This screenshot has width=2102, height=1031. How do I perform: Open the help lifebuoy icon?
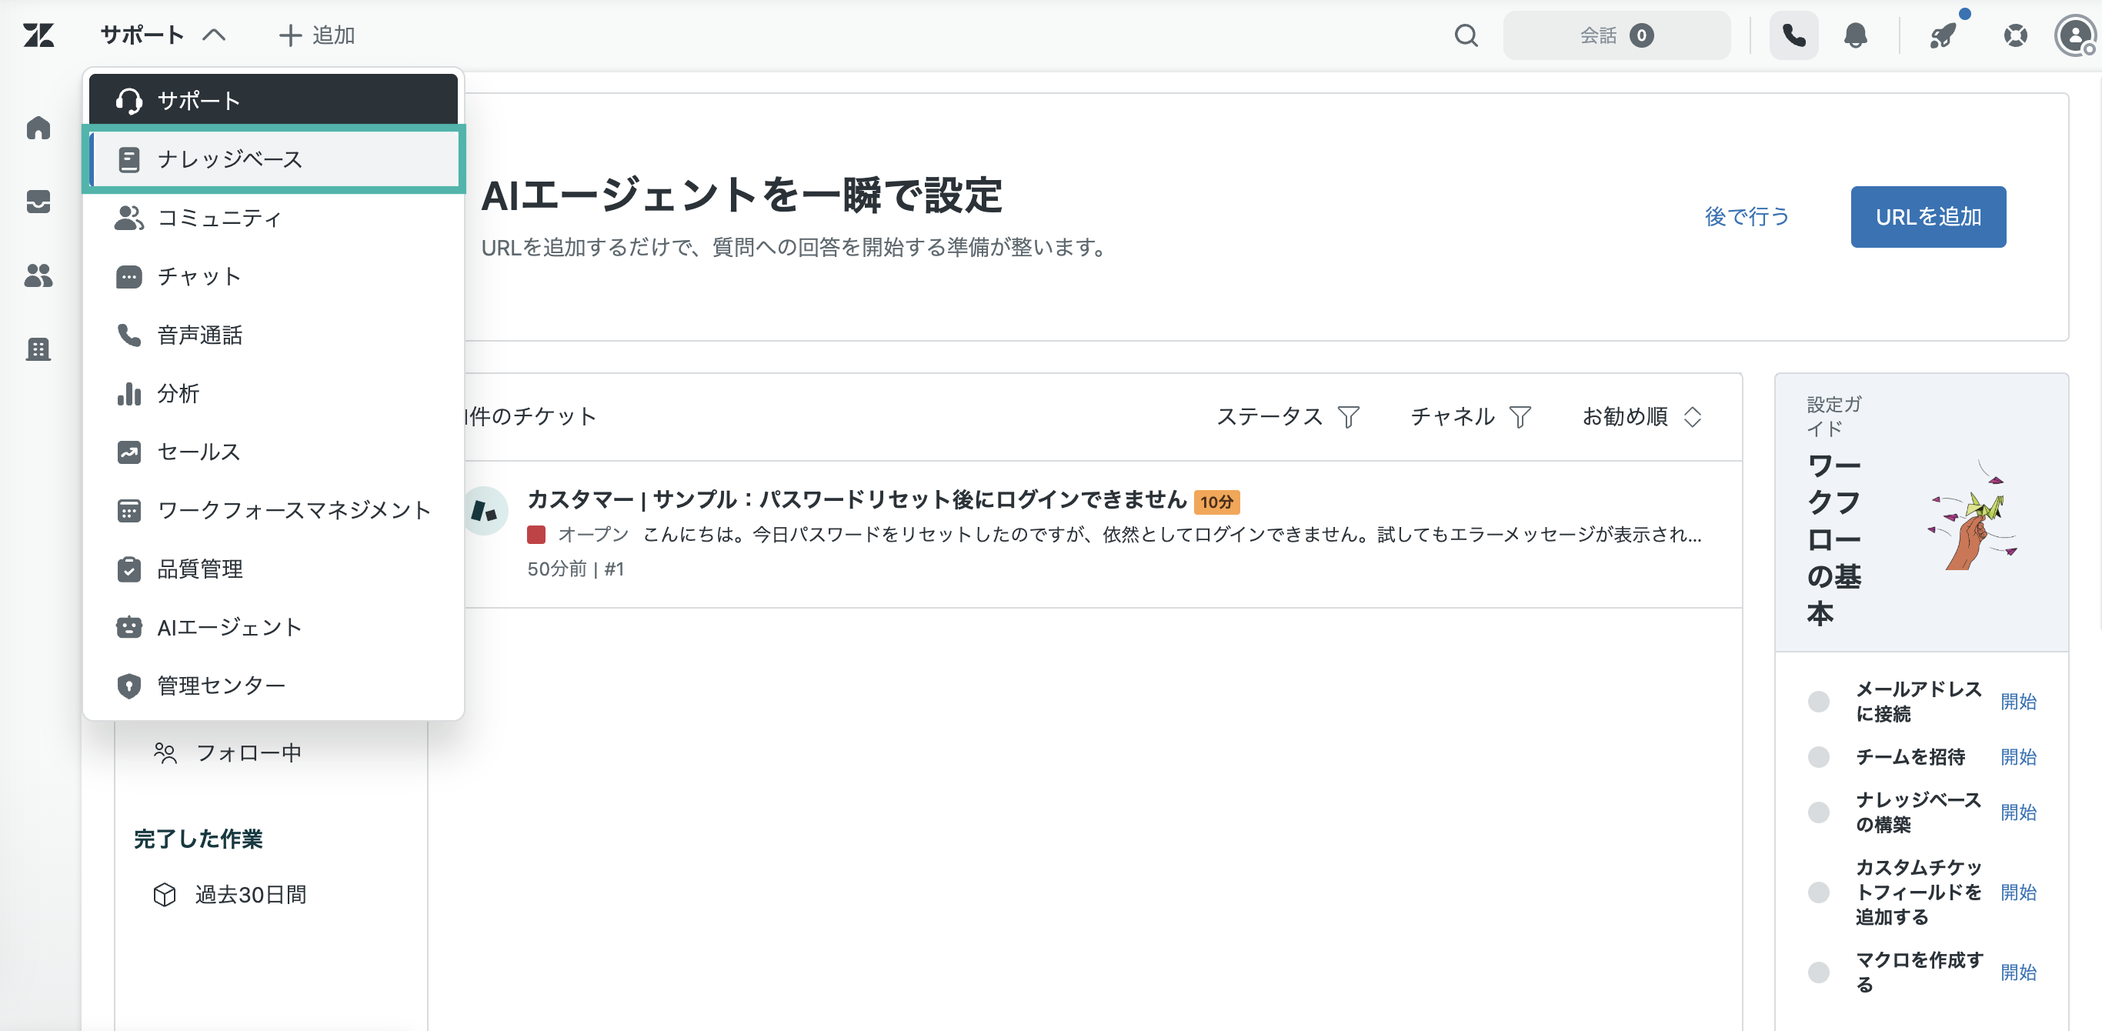click(x=2016, y=35)
